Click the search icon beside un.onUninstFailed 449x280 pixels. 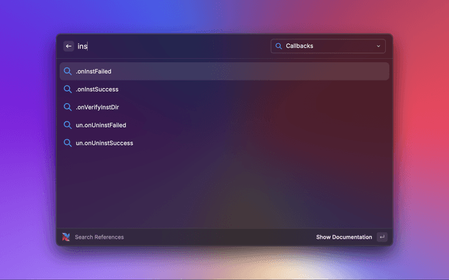(x=68, y=125)
